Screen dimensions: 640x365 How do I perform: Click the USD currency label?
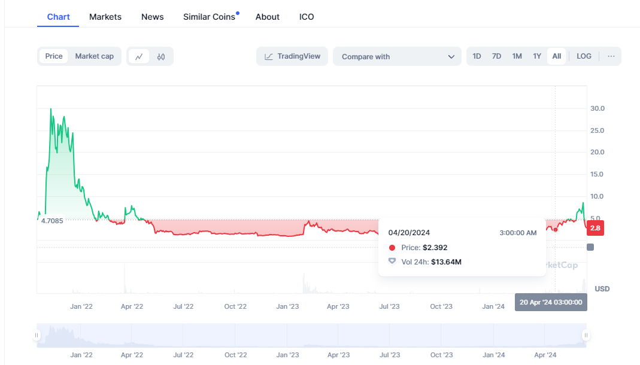click(602, 289)
